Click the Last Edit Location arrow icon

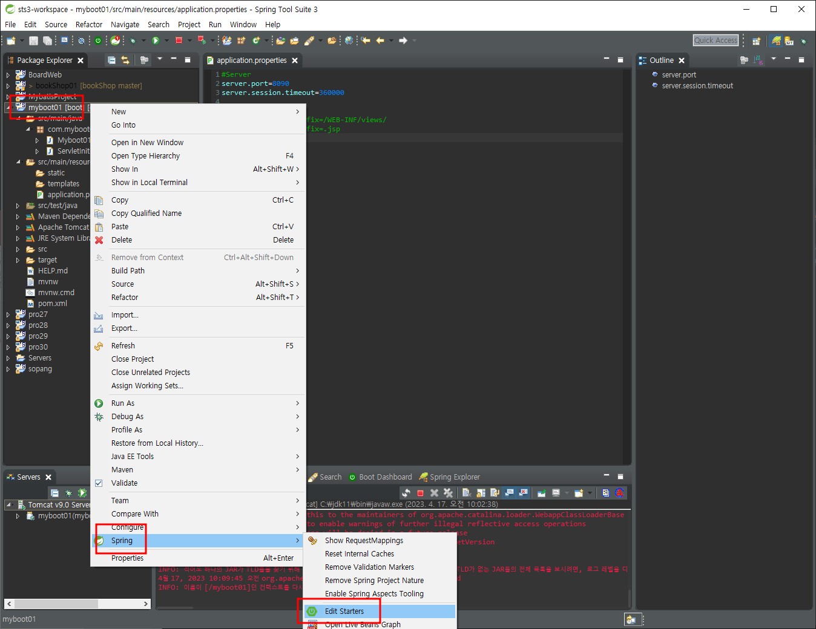[x=366, y=41]
